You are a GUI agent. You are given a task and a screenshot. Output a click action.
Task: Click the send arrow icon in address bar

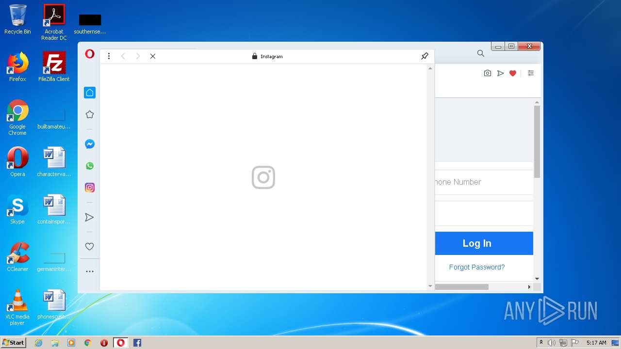click(500, 73)
